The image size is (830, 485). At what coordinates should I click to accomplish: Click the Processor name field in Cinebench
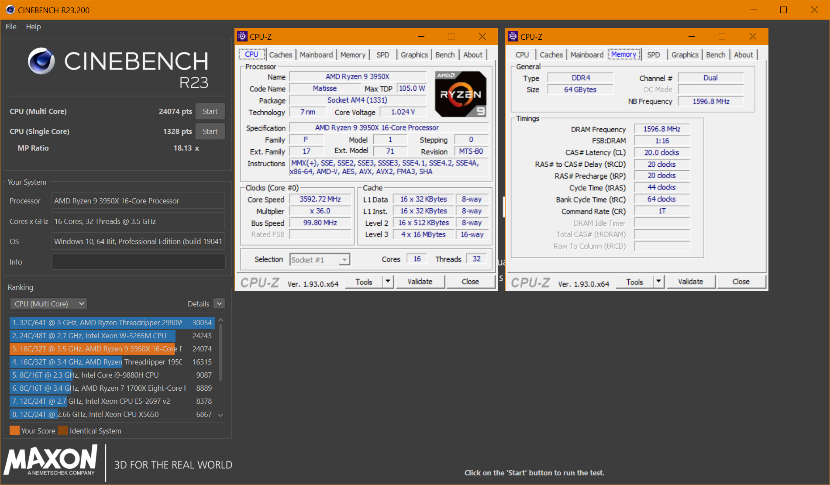[x=138, y=201]
